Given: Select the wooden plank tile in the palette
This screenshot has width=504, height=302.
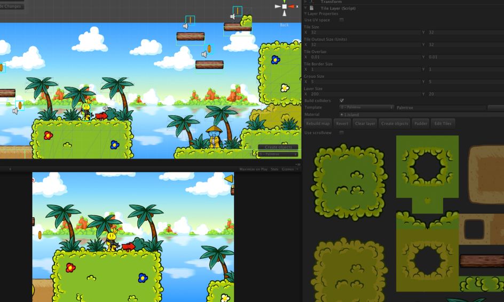Looking at the screenshot, I should (x=482, y=261).
